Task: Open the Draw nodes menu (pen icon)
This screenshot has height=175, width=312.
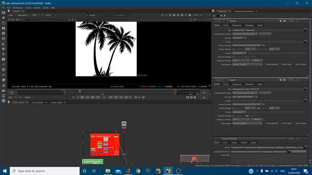Action: coord(3,18)
